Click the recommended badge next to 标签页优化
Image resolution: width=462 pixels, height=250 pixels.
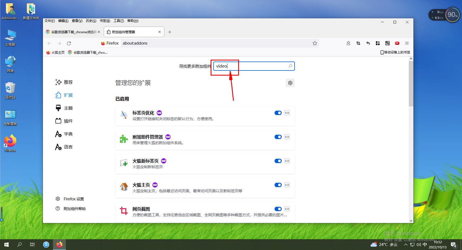pyautogui.click(x=159, y=113)
